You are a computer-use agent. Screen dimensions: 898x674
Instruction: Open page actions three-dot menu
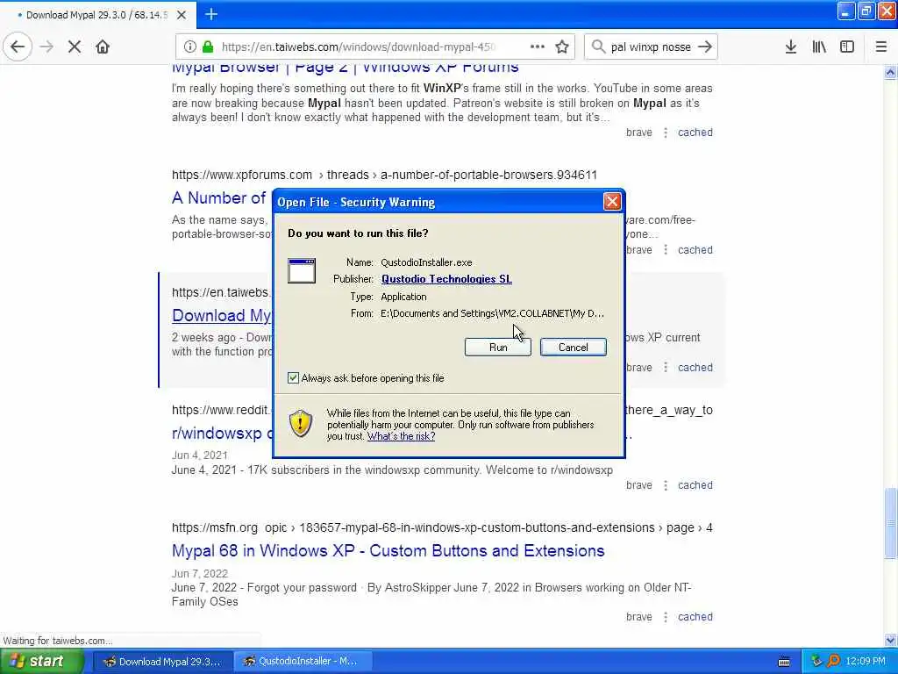coord(538,47)
